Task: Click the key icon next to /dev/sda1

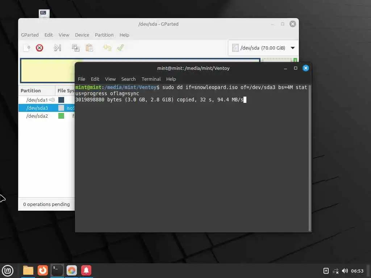Action: click(52, 100)
